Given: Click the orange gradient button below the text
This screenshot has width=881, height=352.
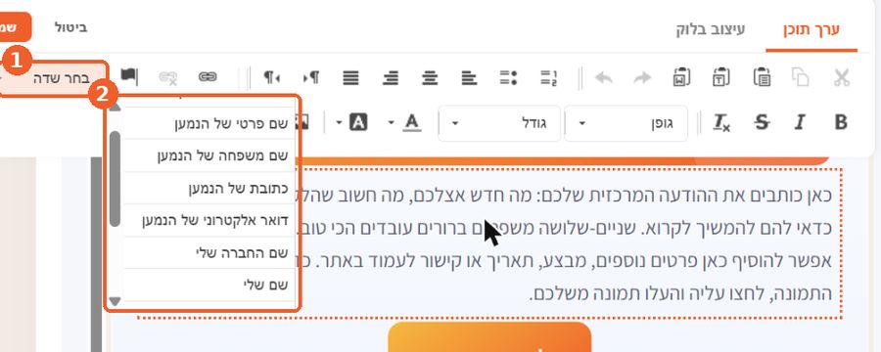Looking at the screenshot, I should click(489, 336).
